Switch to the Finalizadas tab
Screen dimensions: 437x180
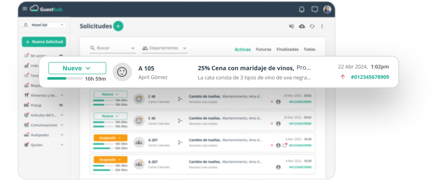point(287,49)
